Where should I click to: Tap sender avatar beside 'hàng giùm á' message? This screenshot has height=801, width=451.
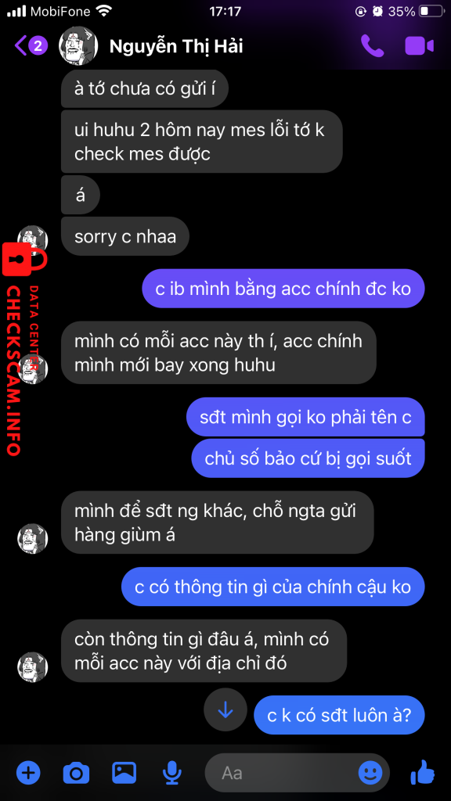pyautogui.click(x=33, y=539)
